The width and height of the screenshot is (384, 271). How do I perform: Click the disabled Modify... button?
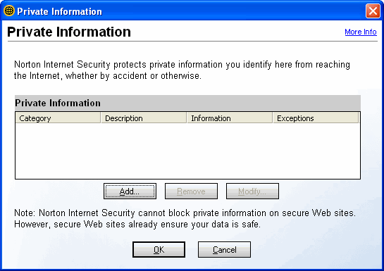(x=252, y=191)
